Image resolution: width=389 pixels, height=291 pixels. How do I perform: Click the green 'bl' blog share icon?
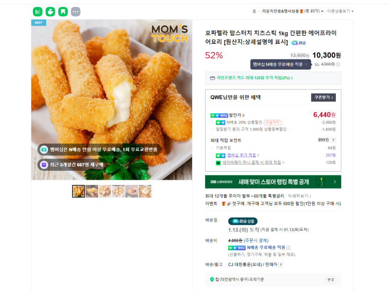click(x=38, y=11)
